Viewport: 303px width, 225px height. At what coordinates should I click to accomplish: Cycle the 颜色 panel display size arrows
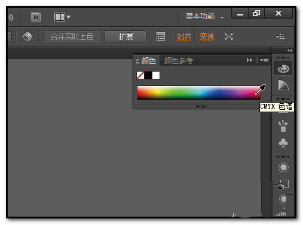click(x=137, y=61)
